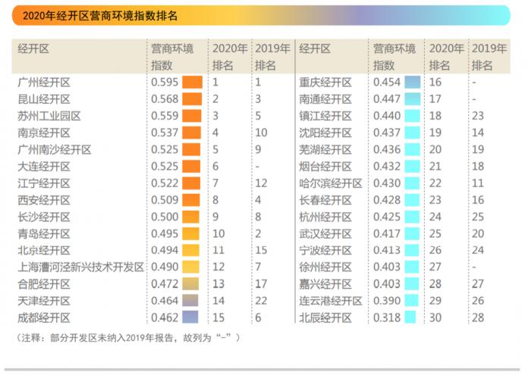The width and height of the screenshot is (531, 375).
Task: Click 苏州工业园区 in the table
Action: coord(49,116)
